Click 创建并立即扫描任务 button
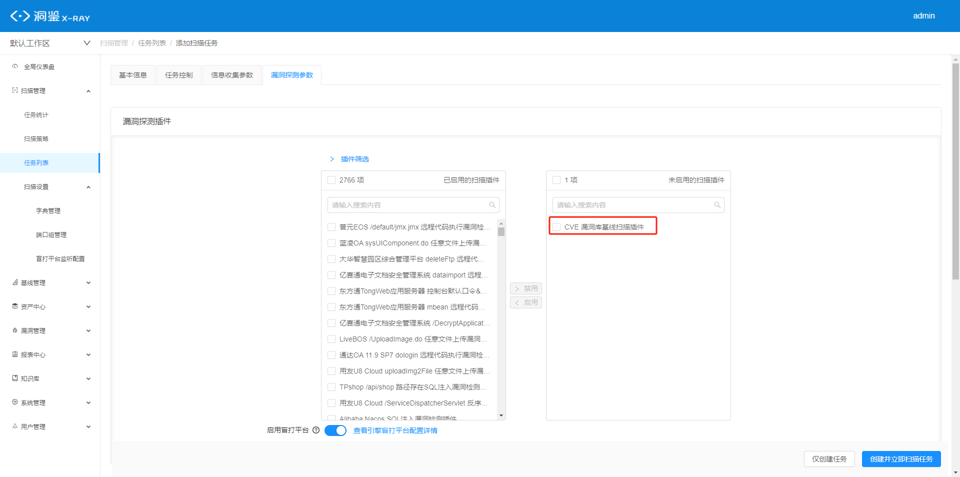This screenshot has width=960, height=477. (901, 459)
